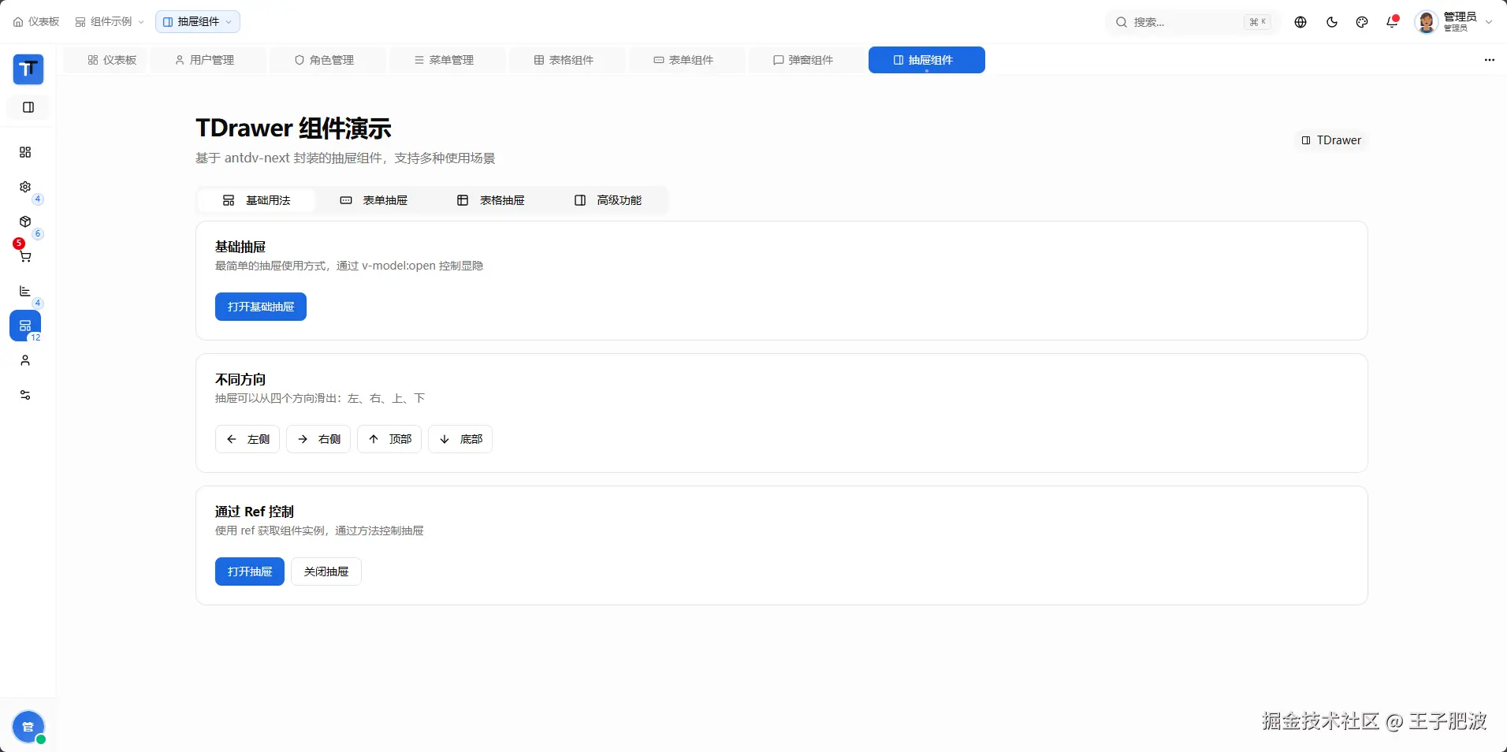Open the sliders preferences icon in sidebar
Screen dimensions: 1507x752
pyautogui.click(x=25, y=395)
